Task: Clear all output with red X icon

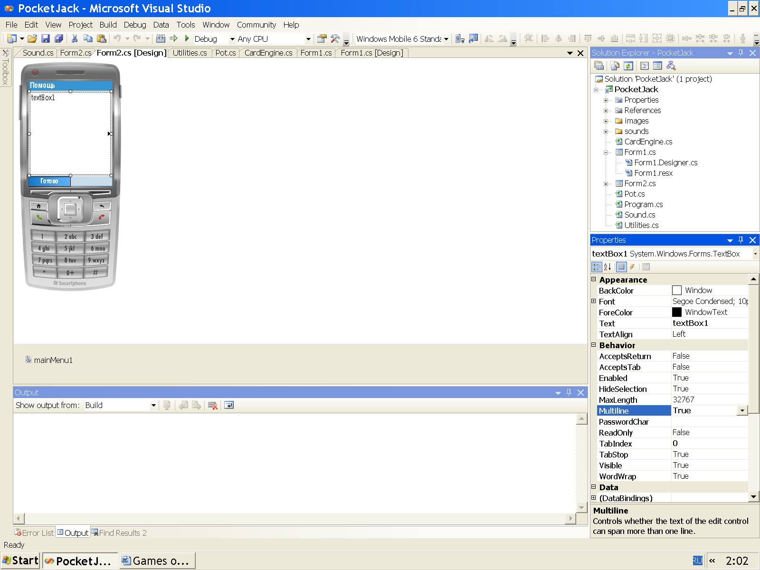Action: pyautogui.click(x=213, y=405)
